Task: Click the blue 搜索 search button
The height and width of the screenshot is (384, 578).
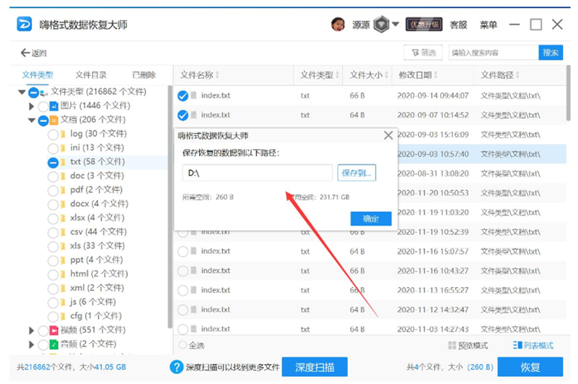Action: 551,53
